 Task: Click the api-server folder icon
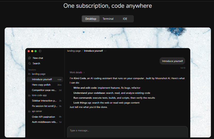pos(29,111)
